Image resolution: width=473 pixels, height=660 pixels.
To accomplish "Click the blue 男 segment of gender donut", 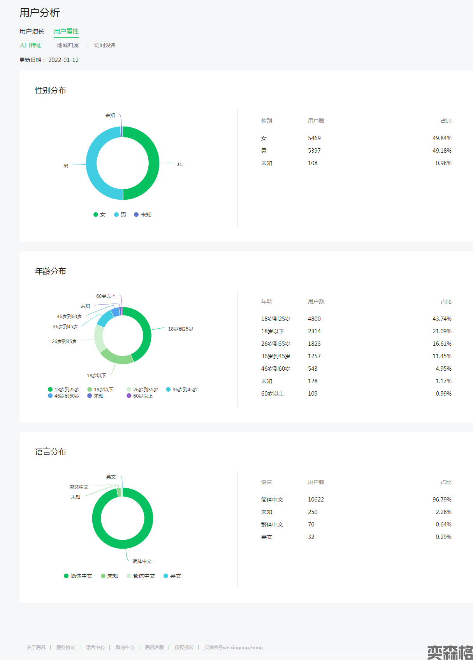I will click(x=91, y=164).
